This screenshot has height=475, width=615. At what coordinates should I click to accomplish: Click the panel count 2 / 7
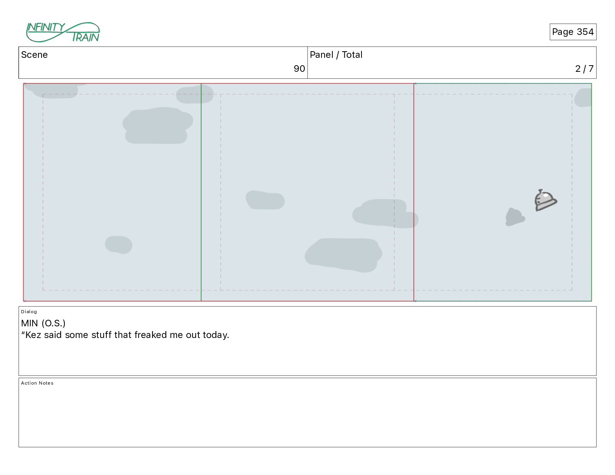pyautogui.click(x=584, y=69)
